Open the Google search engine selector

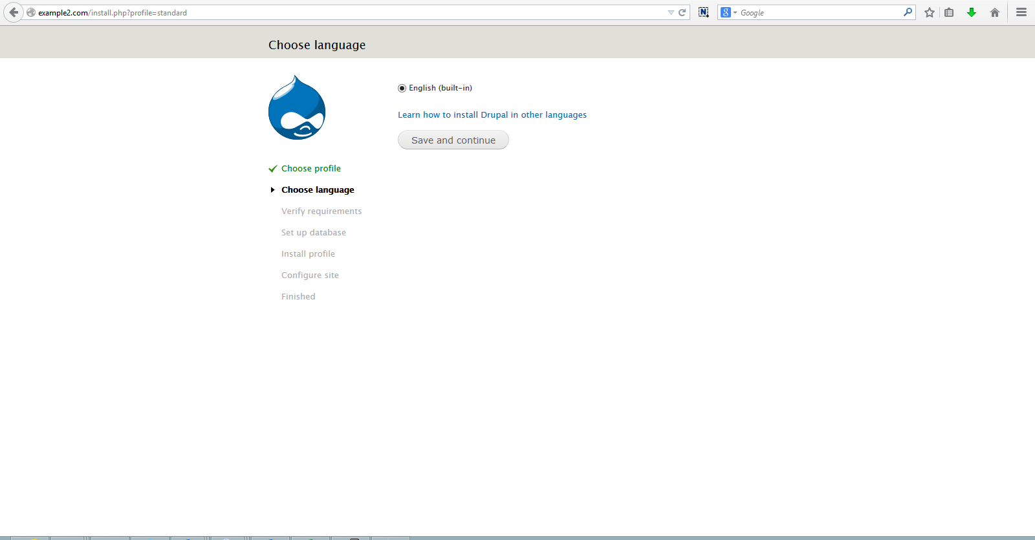coord(728,12)
